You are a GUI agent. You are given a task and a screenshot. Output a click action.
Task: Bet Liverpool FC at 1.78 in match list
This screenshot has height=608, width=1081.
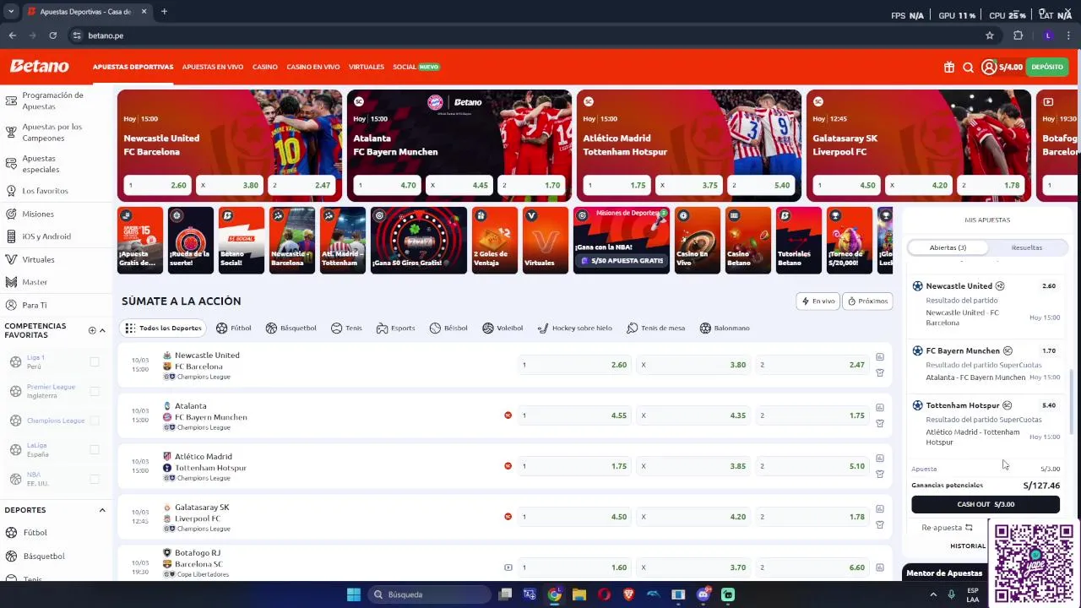coord(812,517)
